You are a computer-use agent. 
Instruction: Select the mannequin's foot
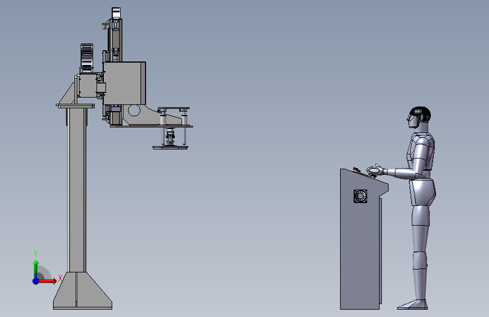pos(413,305)
